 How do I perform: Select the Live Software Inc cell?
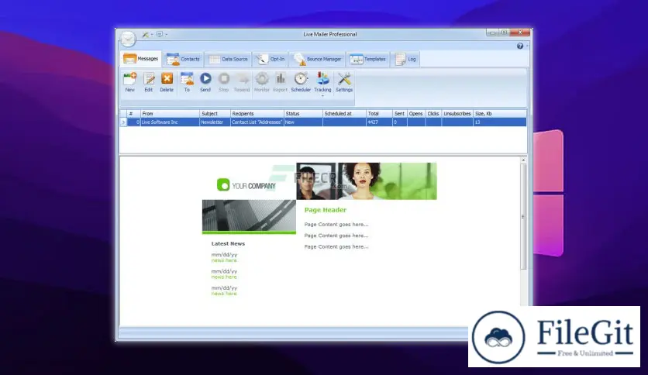tap(170, 122)
